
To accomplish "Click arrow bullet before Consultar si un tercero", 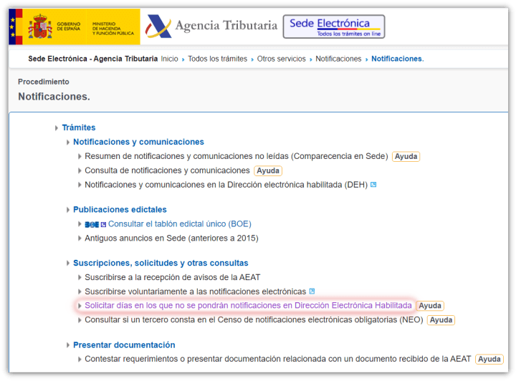I will [80, 320].
